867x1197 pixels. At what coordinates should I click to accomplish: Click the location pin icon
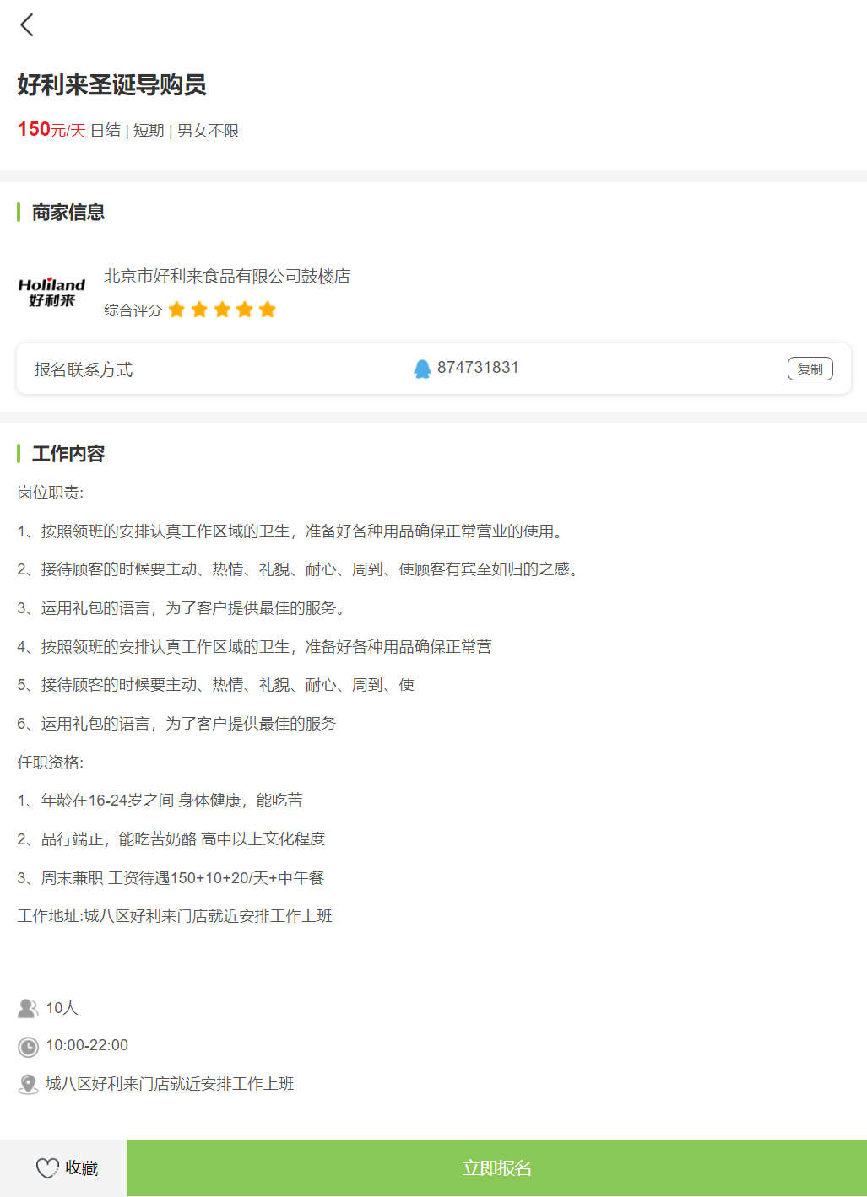tap(28, 1085)
